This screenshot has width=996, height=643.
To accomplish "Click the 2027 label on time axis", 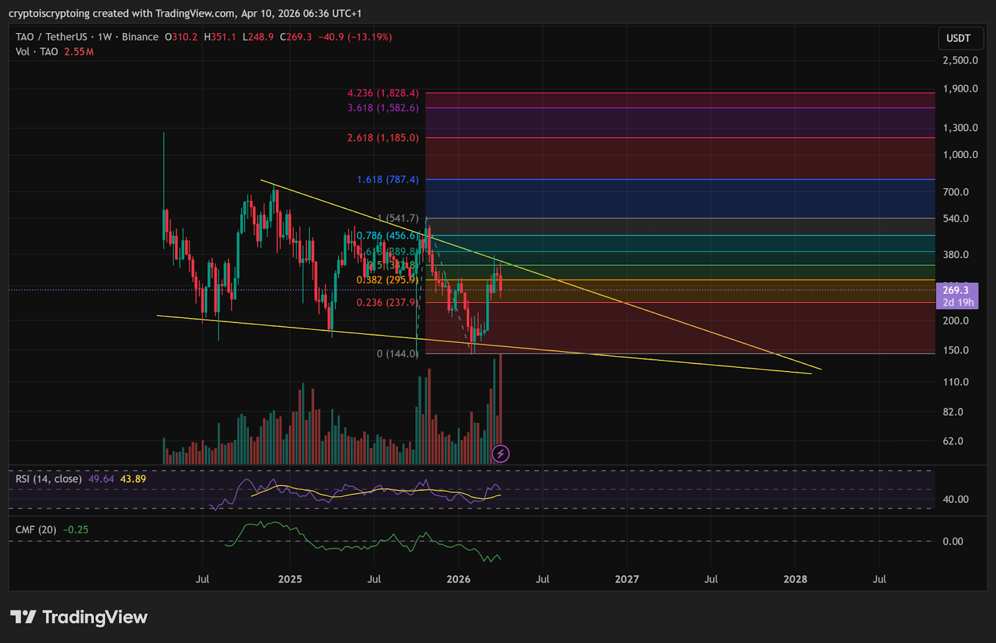I will [626, 579].
